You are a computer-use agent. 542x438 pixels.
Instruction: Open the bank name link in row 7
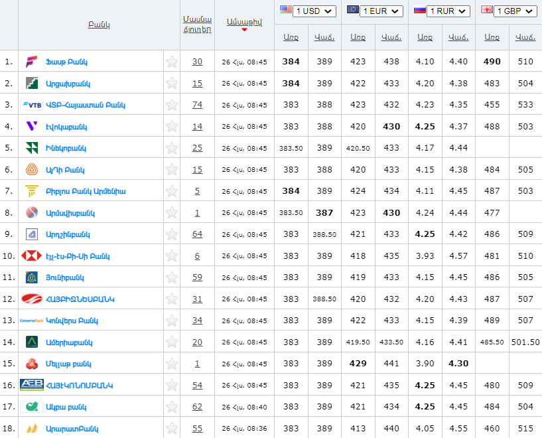(86, 192)
